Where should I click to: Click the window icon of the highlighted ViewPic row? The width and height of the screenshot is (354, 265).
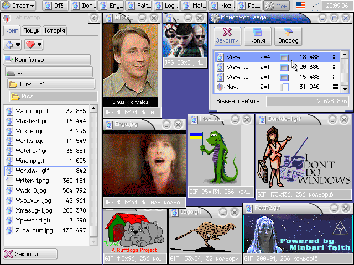pyautogui.click(x=284, y=57)
